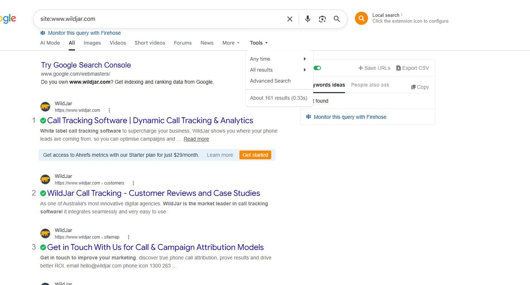Open WildJar Call Tracking Customer Reviews result
The height and width of the screenshot is (285, 530).
pos(154,193)
